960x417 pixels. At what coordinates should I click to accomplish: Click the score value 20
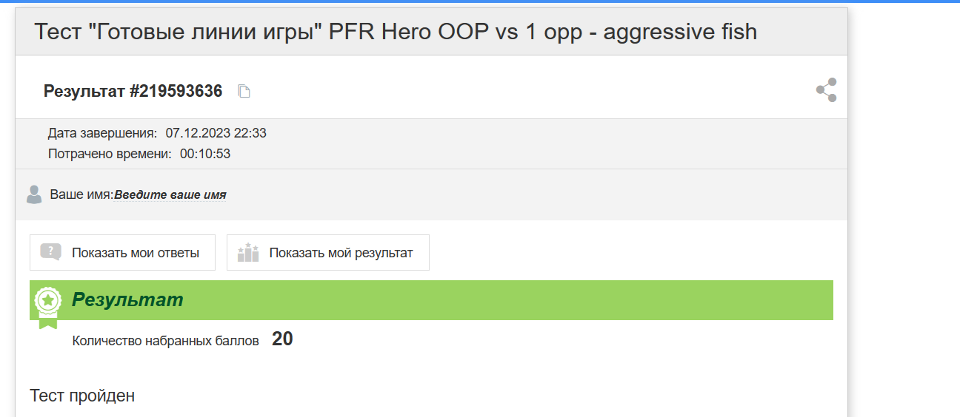coord(282,339)
